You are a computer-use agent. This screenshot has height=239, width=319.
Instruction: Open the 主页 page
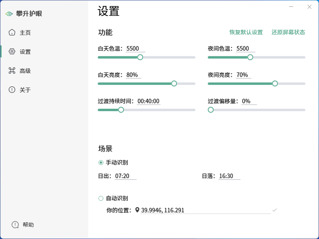coord(25,33)
